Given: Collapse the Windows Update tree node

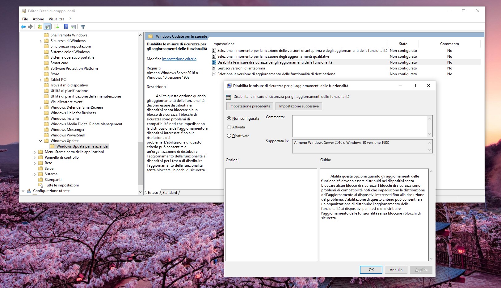Looking at the screenshot, I should coord(41,141).
